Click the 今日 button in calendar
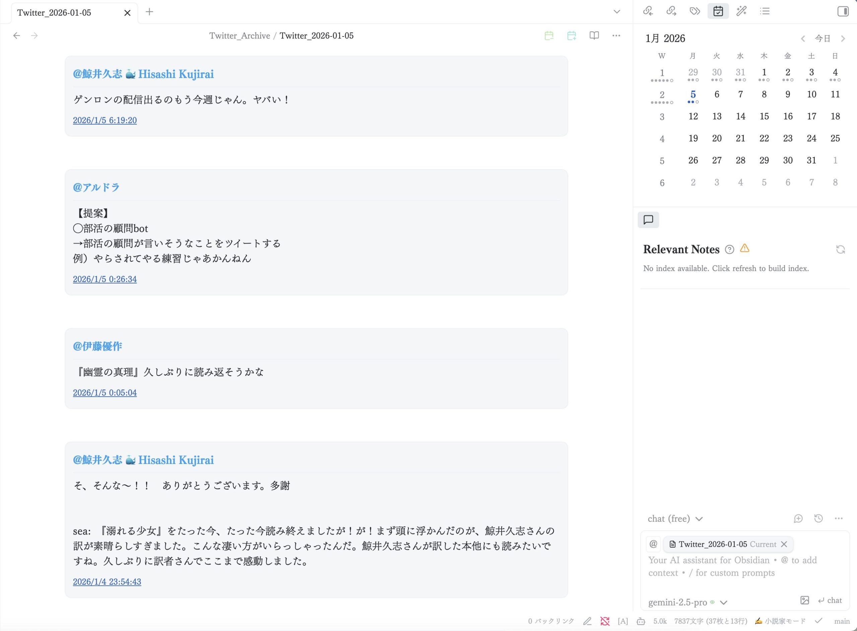 click(x=822, y=38)
